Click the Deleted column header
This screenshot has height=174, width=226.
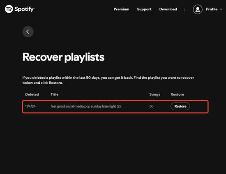tap(32, 94)
